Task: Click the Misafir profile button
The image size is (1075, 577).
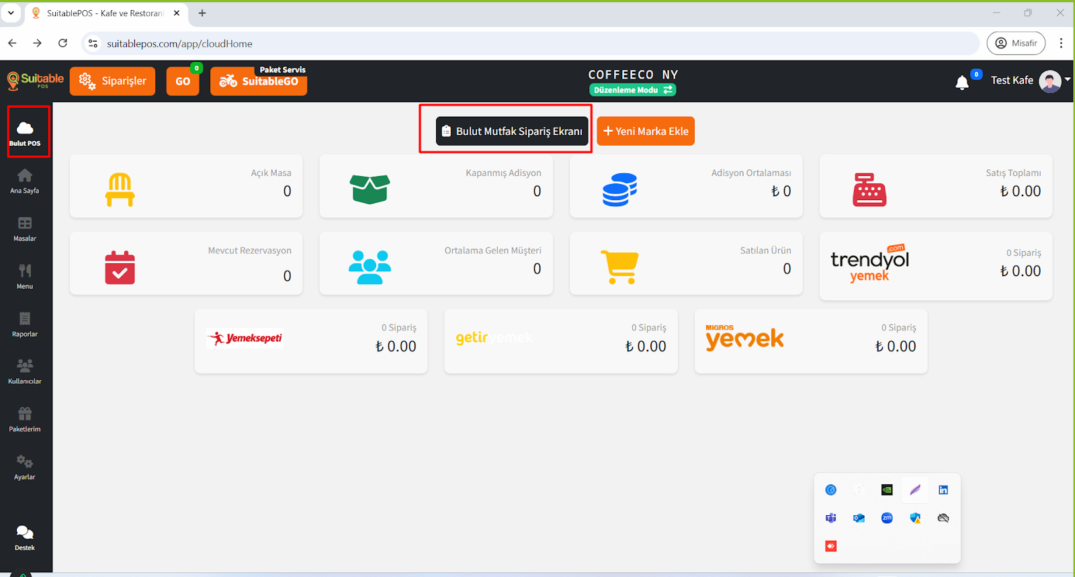Action: 1016,43
